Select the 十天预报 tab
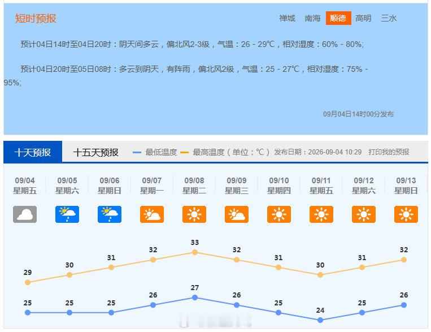Viewport: 431px width, 332px height. (x=33, y=152)
